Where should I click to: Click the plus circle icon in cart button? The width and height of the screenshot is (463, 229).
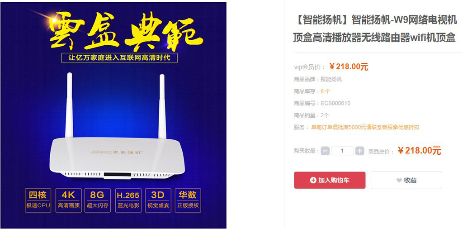pyautogui.click(x=313, y=180)
